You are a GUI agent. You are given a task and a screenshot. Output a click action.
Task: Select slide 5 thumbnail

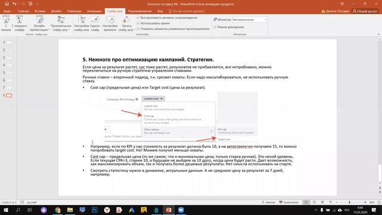(8, 73)
